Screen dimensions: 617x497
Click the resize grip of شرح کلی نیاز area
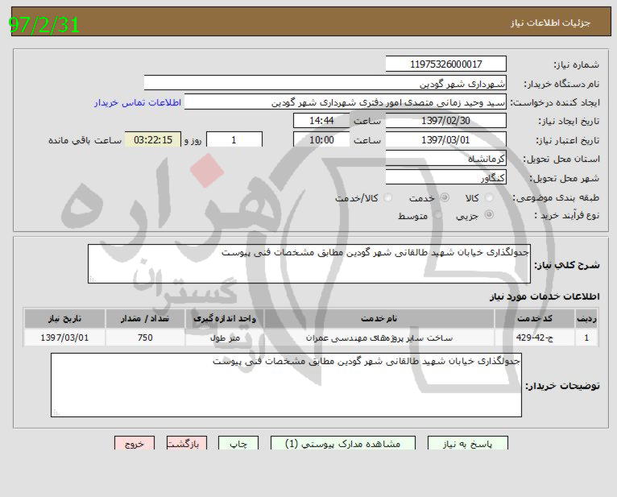click(92, 279)
